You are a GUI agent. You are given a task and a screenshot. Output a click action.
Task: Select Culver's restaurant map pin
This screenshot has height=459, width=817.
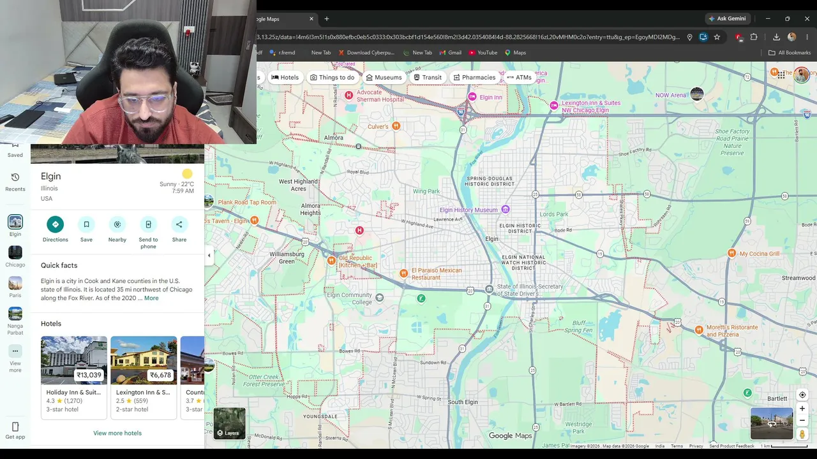click(x=396, y=126)
